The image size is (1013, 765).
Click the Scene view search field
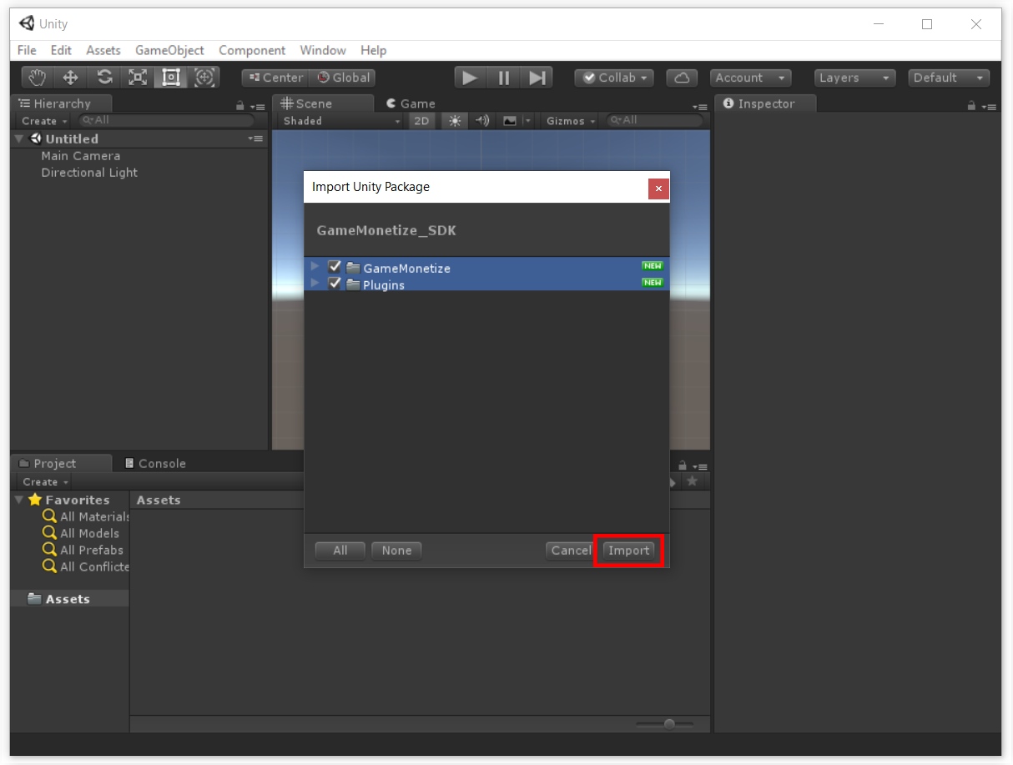click(x=654, y=121)
